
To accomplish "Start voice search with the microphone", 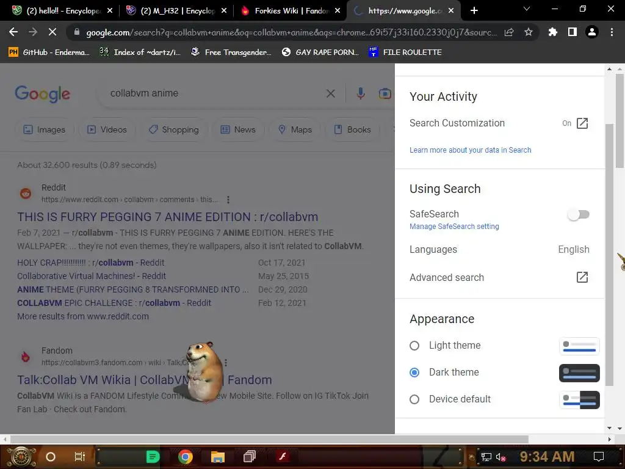I will click(x=360, y=93).
